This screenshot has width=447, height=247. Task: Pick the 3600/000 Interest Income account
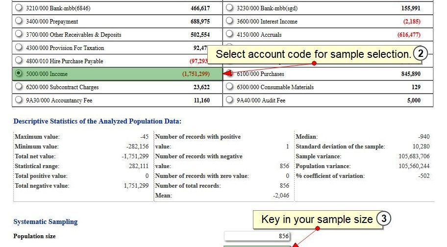click(x=229, y=21)
